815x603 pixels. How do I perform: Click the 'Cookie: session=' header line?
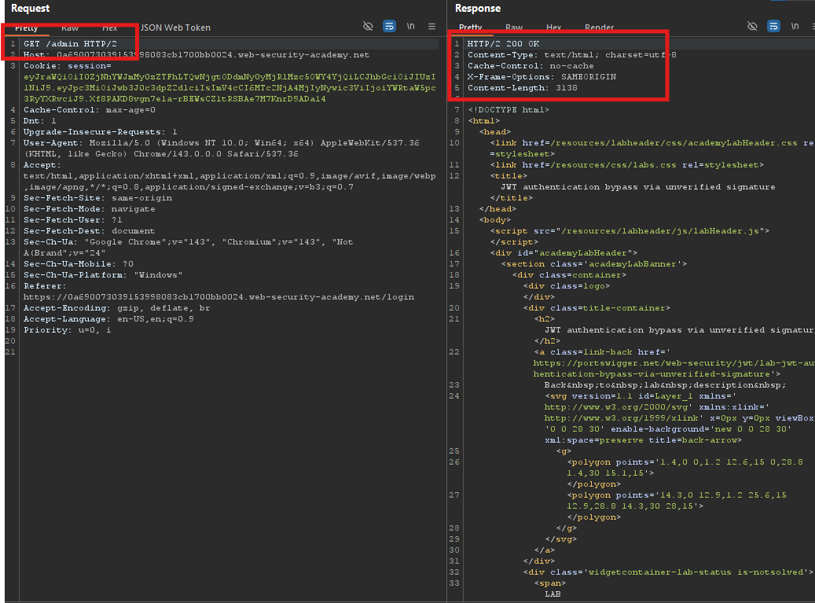point(68,66)
